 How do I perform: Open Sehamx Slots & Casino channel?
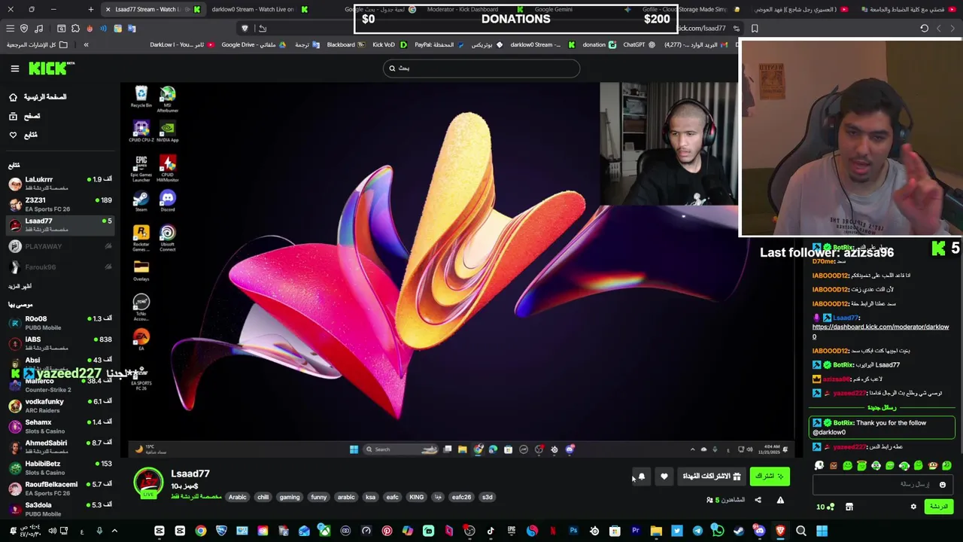tap(60, 426)
